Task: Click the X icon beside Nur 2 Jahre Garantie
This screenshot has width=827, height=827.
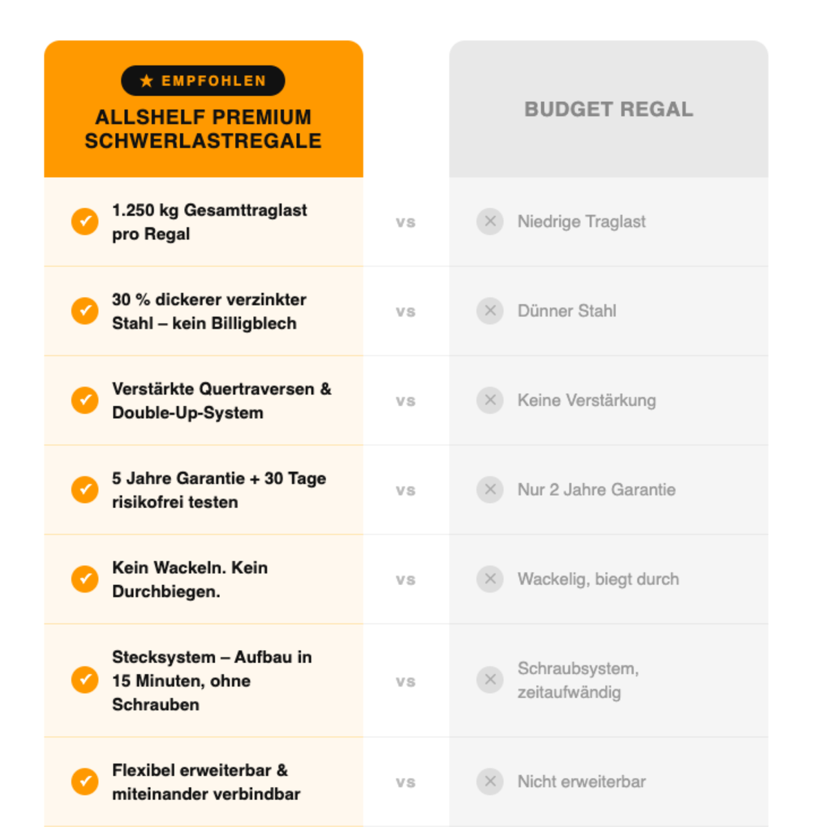Action: tap(490, 489)
